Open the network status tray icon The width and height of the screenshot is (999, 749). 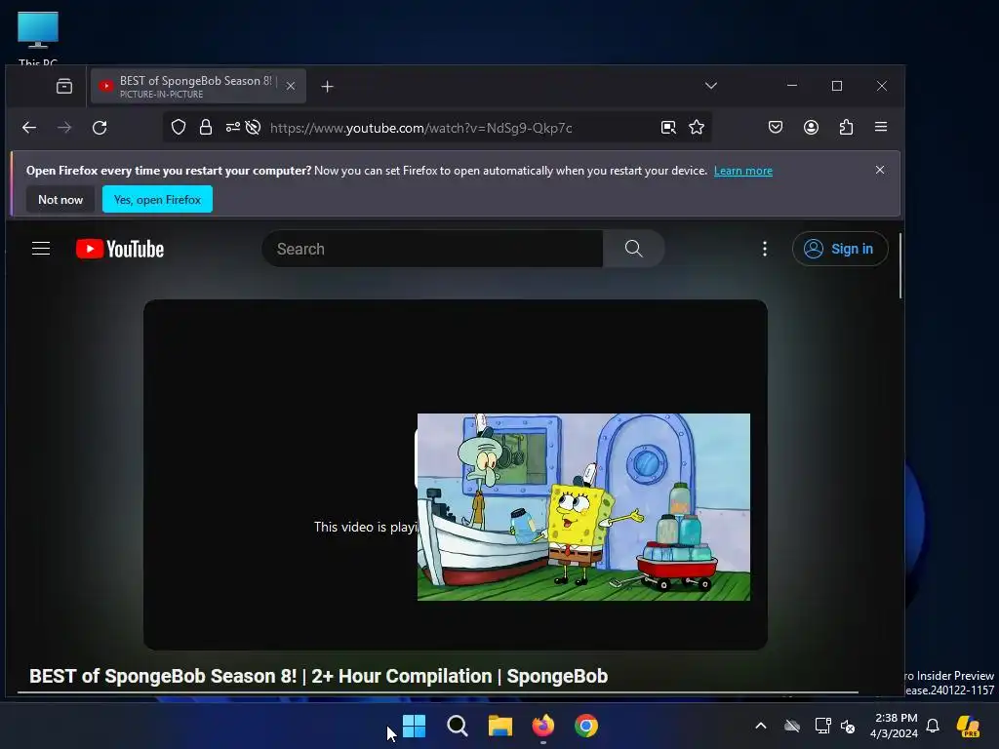point(822,726)
